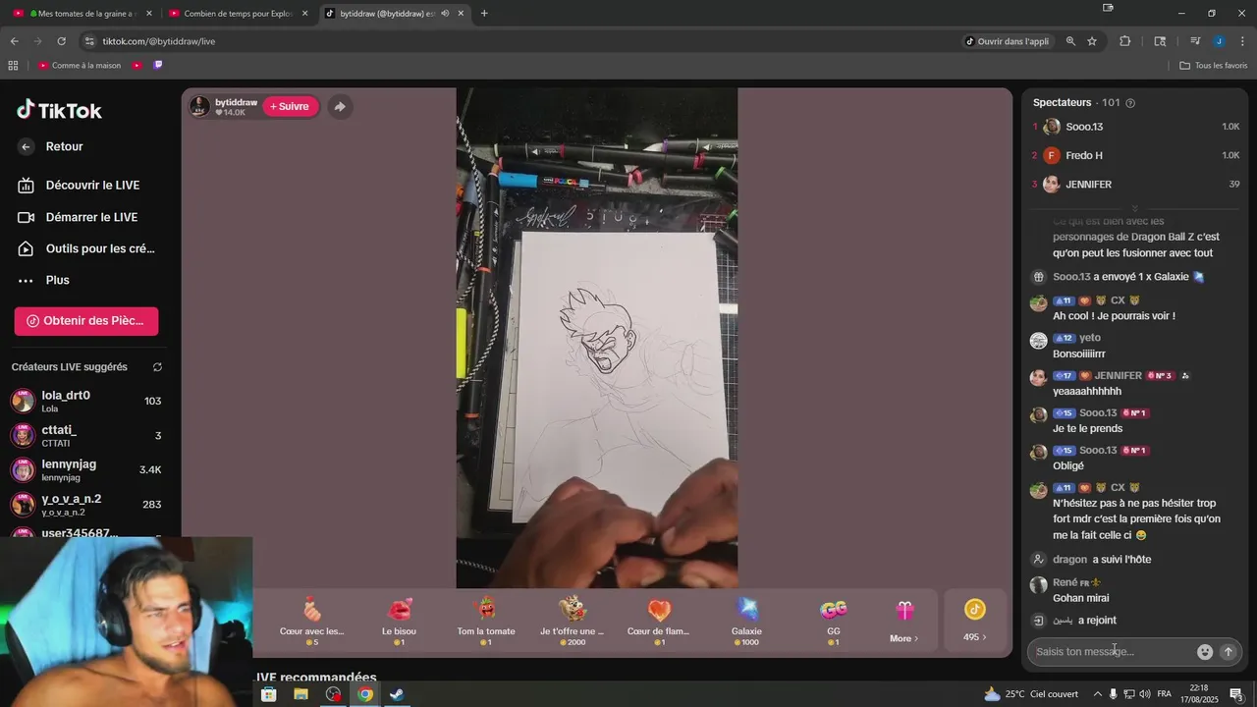Viewport: 1257px width, 707px height.
Task: Send the Galaxie gift
Action: (x=746, y=621)
